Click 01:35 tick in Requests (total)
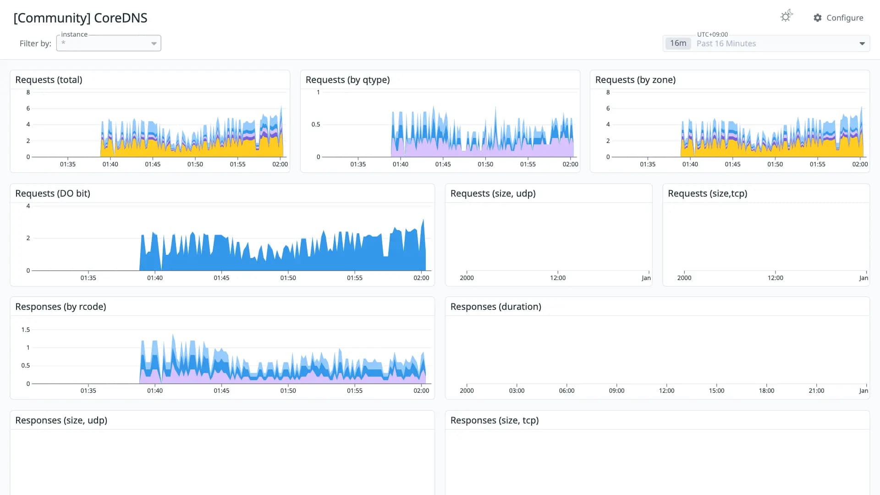 68,164
